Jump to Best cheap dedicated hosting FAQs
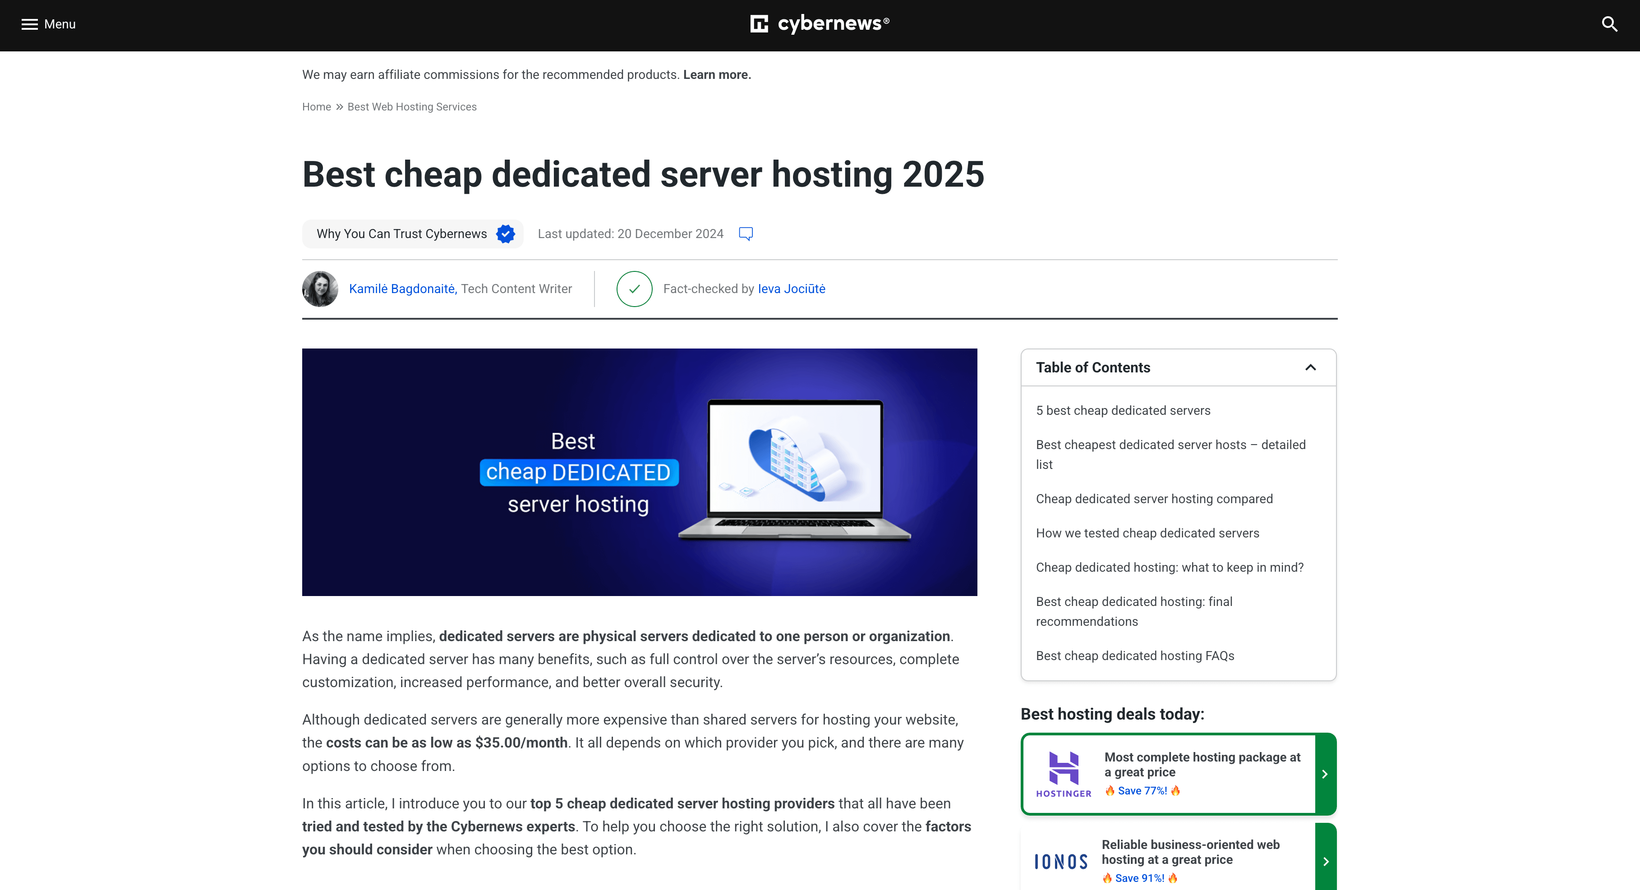The height and width of the screenshot is (890, 1640). (1134, 656)
